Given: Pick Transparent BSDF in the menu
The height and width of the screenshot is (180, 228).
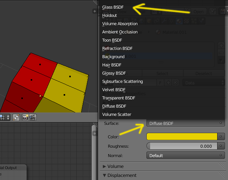Looking at the screenshot, I should click(x=119, y=98).
